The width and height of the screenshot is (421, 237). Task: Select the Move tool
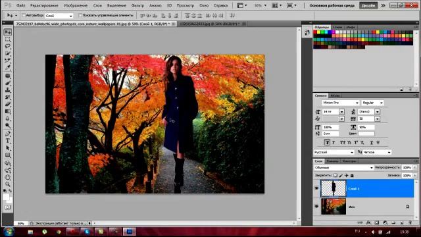coord(8,32)
